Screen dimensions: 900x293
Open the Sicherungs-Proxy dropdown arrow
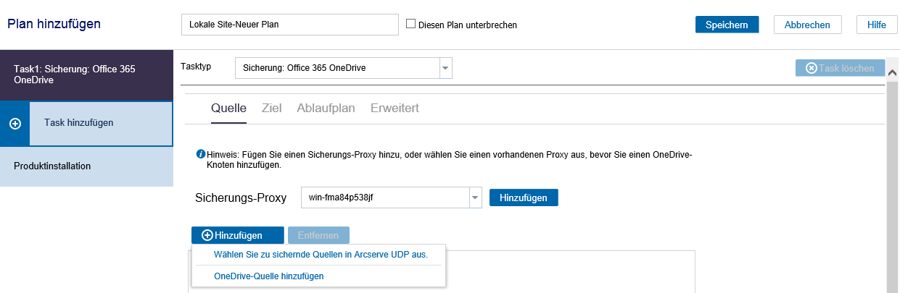click(x=475, y=198)
